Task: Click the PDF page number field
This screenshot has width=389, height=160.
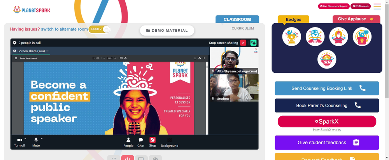Action: [94, 58]
